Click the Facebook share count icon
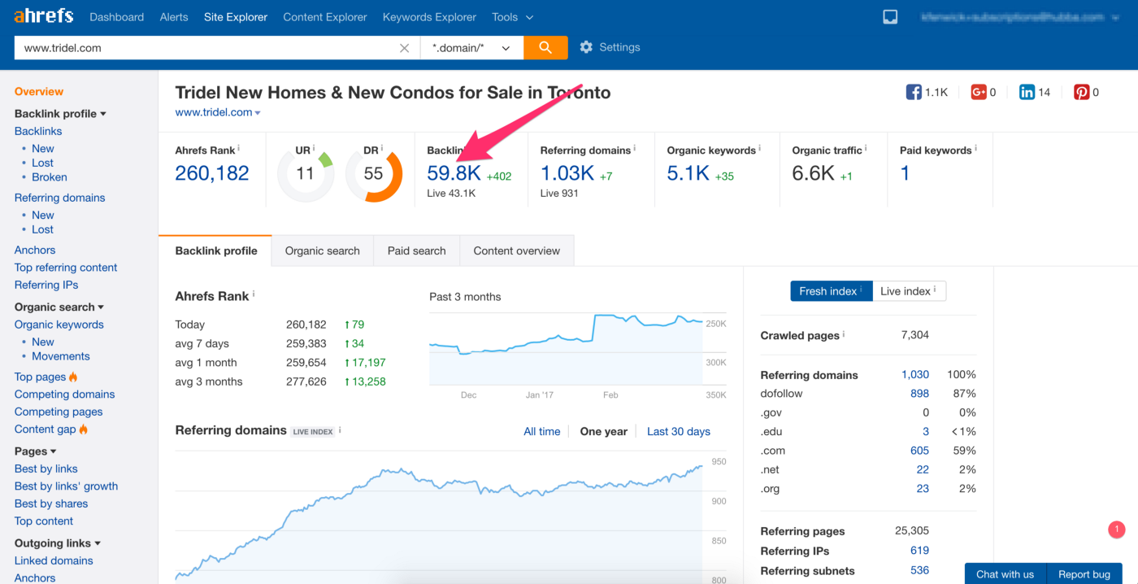 pos(914,92)
